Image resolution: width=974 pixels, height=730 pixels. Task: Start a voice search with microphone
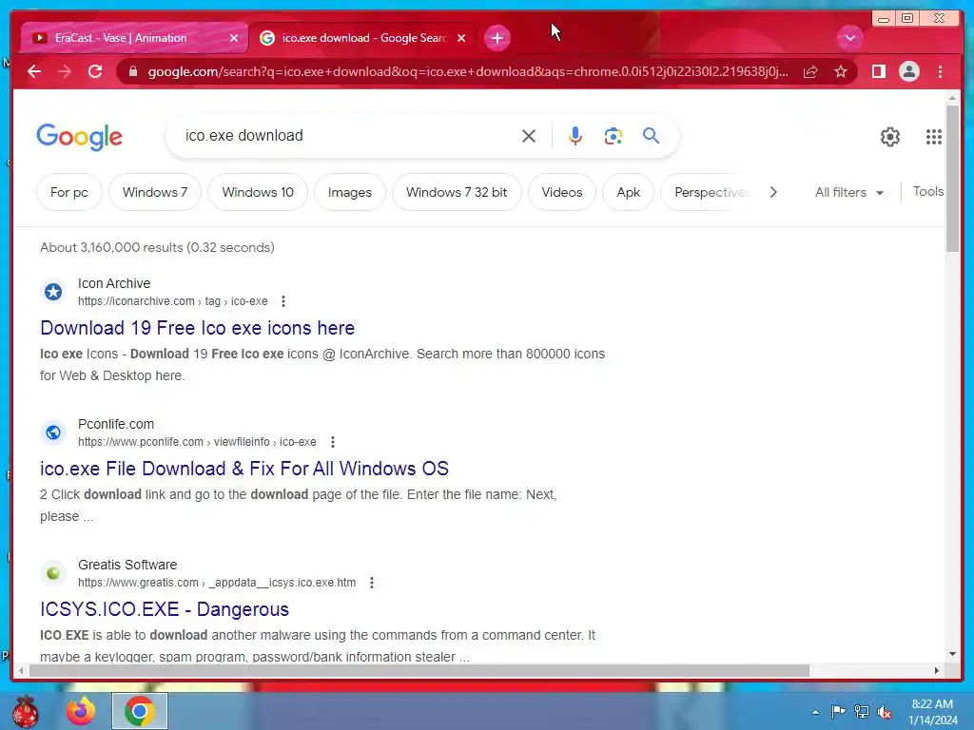(575, 136)
